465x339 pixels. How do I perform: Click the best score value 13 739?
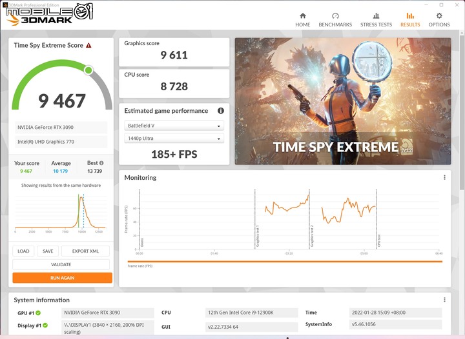[94, 171]
